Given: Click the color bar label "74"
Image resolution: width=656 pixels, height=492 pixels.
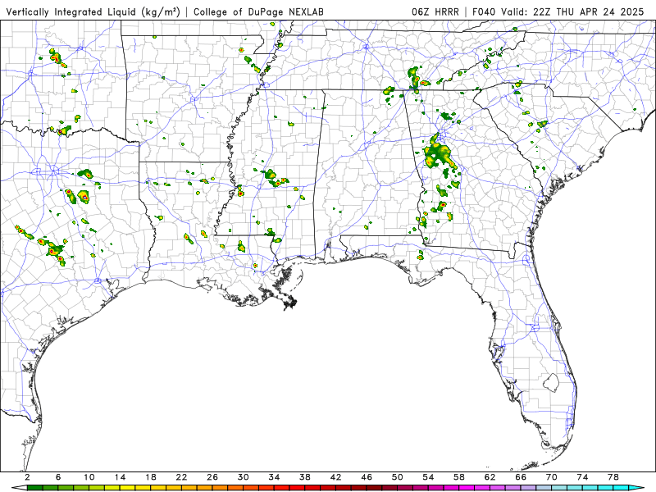Looking at the screenshot, I should point(583,477).
